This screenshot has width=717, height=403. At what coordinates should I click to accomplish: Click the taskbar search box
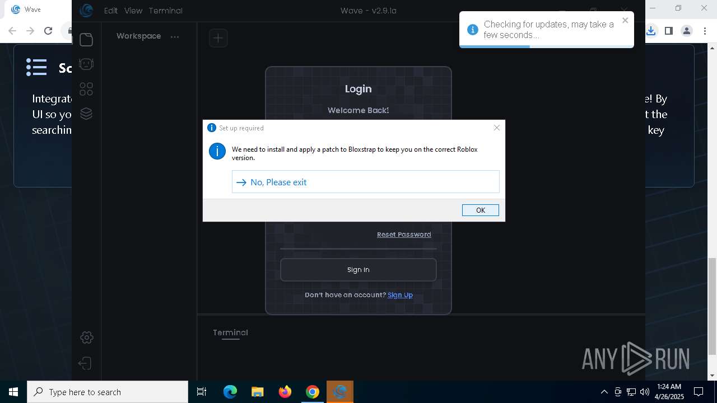coord(108,392)
